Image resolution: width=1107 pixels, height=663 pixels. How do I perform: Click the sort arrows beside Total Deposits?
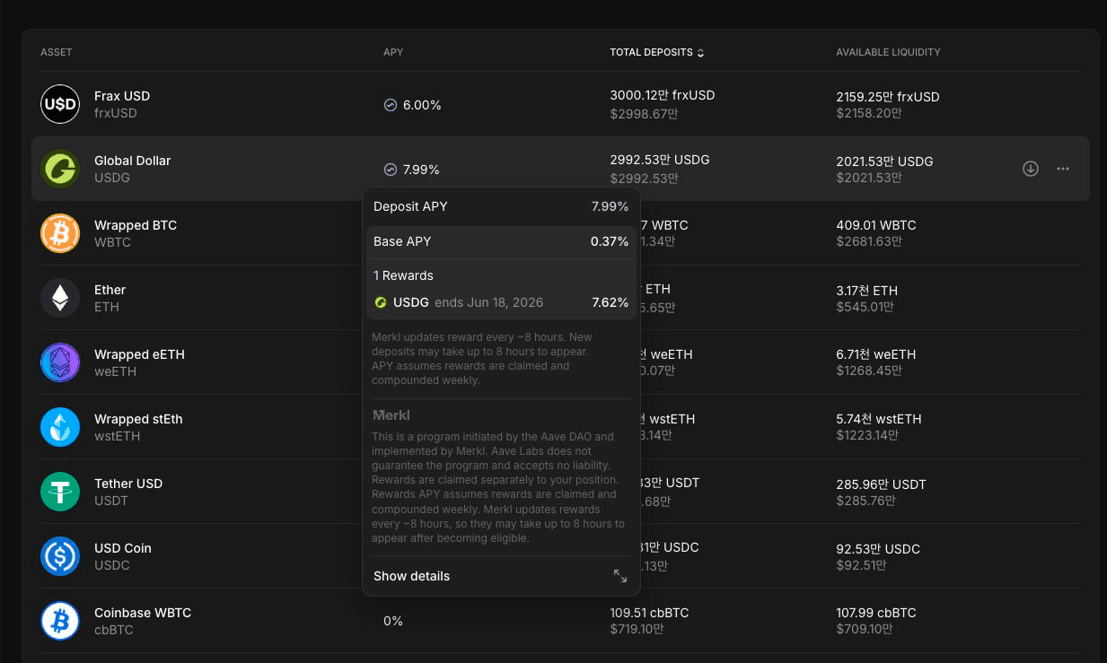click(700, 53)
